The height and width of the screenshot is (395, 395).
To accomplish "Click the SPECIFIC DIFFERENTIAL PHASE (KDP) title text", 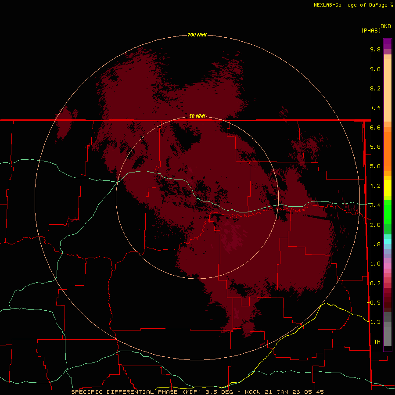I will click(x=136, y=392).
